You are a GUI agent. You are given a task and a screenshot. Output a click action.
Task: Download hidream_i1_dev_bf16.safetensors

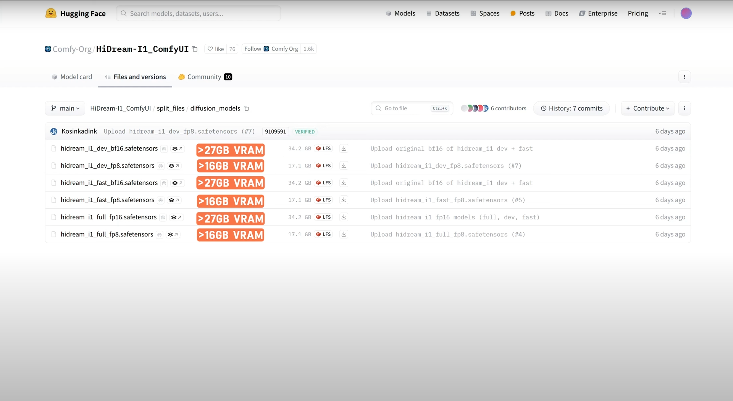click(344, 148)
